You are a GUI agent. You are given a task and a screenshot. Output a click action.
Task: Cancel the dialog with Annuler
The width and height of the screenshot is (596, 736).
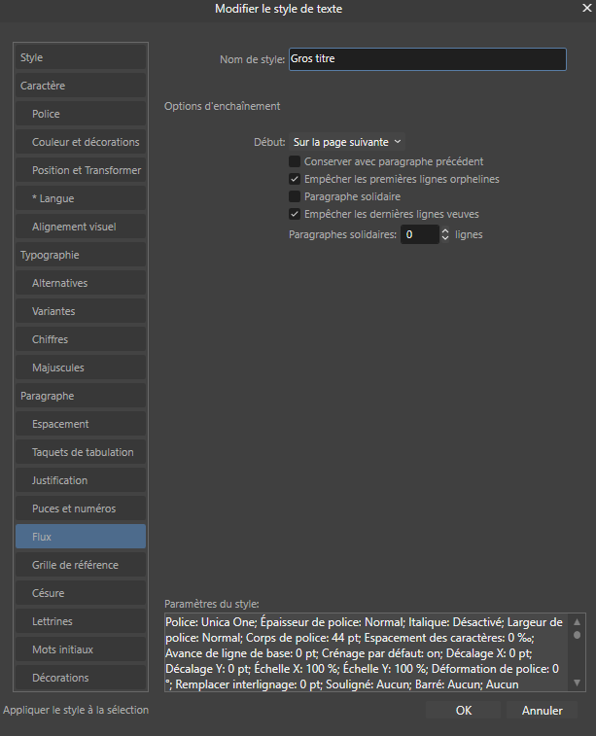[542, 710]
